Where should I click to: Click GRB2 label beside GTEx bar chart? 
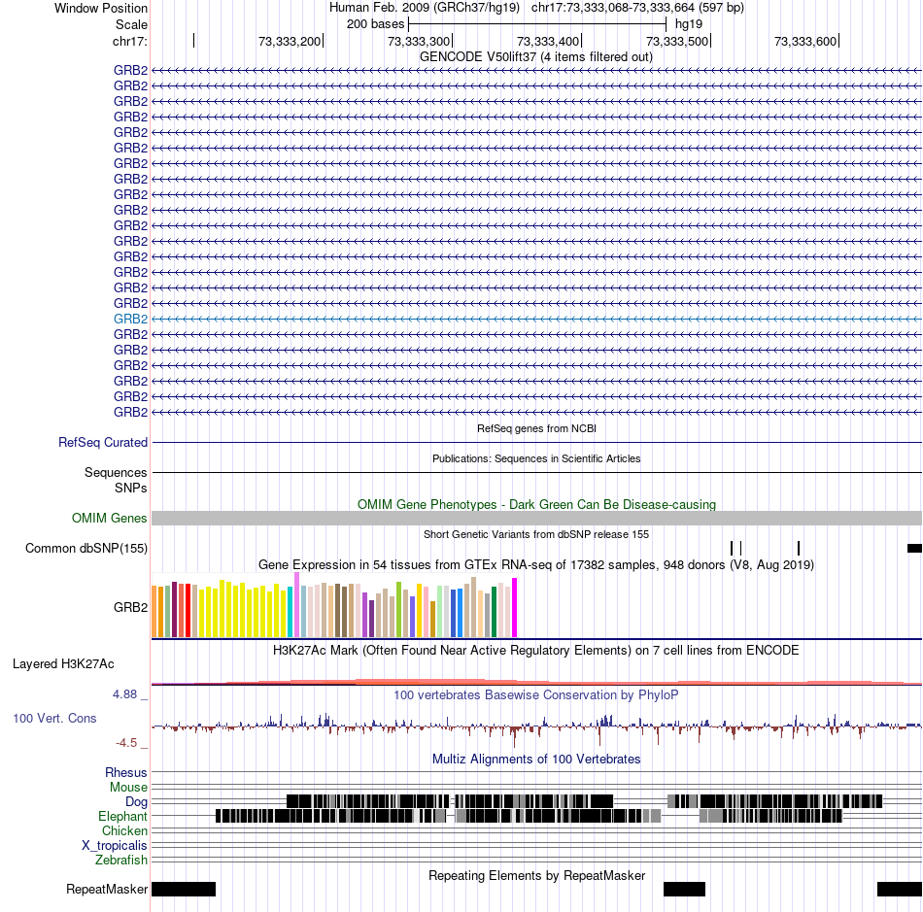point(131,607)
